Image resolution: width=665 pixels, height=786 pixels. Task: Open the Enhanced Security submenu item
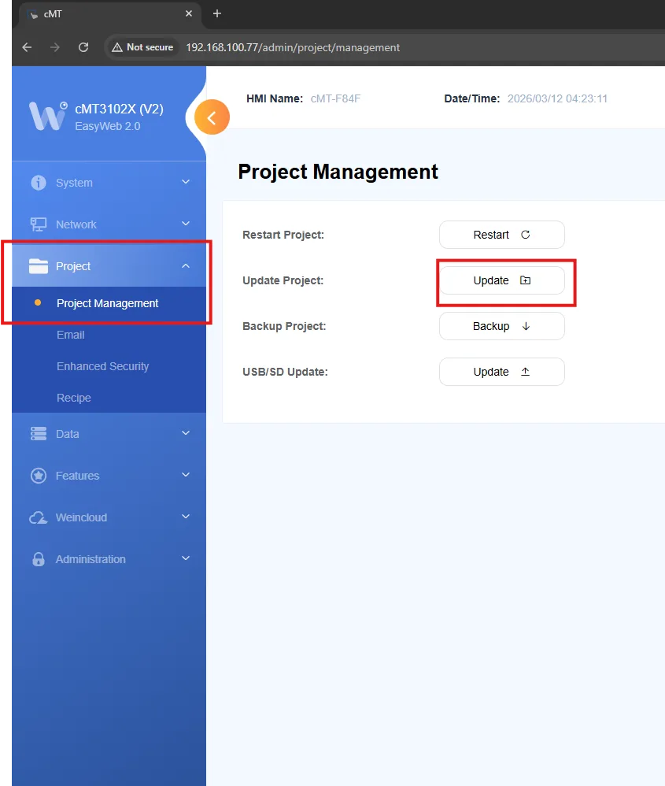[x=109, y=366]
